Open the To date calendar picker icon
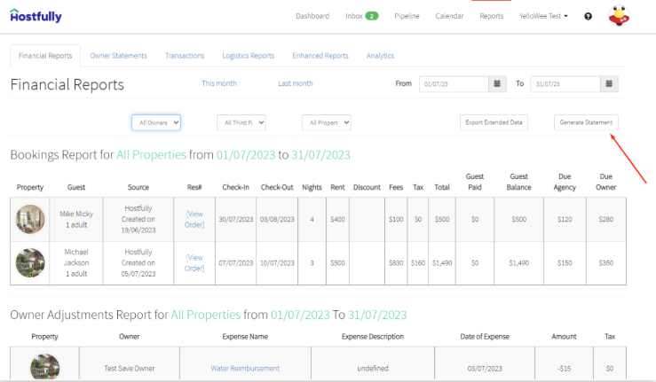 point(609,83)
